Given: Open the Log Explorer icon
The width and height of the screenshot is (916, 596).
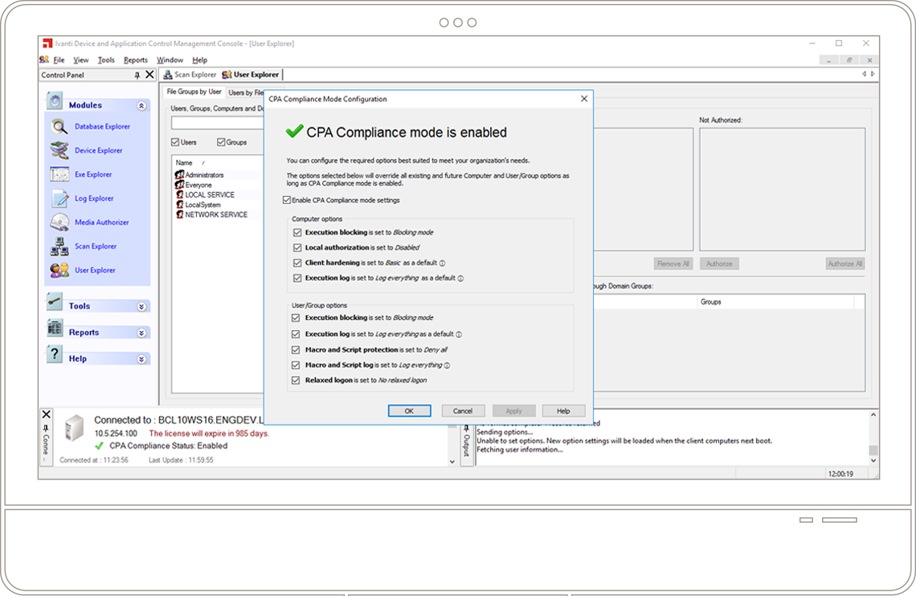Looking at the screenshot, I should (59, 198).
